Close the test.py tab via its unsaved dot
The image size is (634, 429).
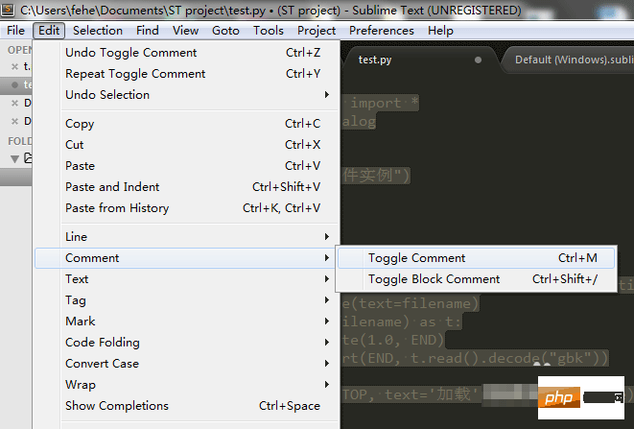pos(478,60)
